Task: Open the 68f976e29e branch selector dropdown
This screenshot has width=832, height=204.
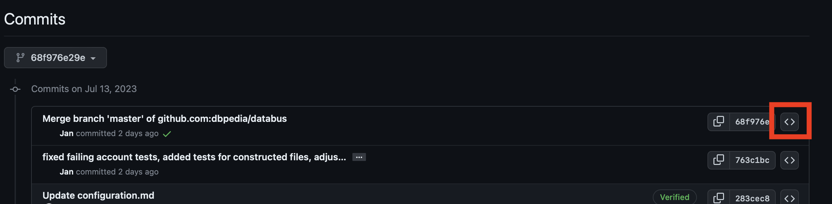Action: [x=55, y=58]
